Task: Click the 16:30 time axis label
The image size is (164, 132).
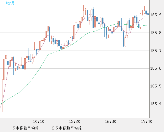Action: pos(111,121)
